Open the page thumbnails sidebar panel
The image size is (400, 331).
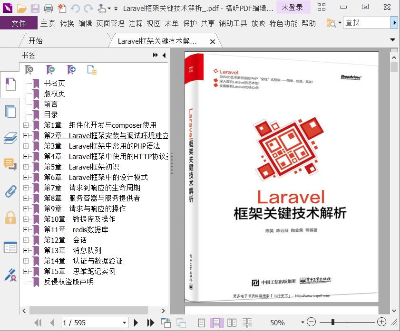(x=10, y=111)
